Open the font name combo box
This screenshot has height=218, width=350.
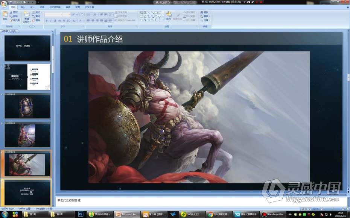[53, 15]
